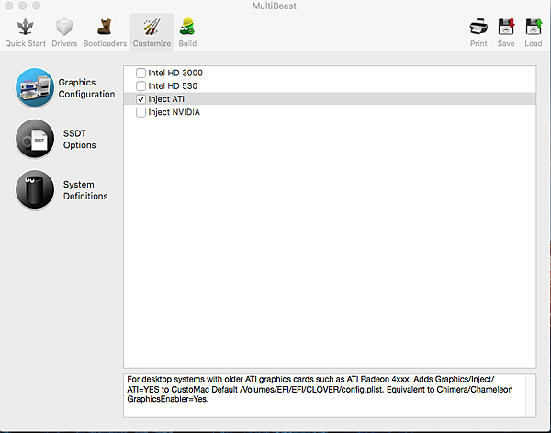Click the 'Print' toolbar label
This screenshot has width=551, height=433.
click(478, 43)
